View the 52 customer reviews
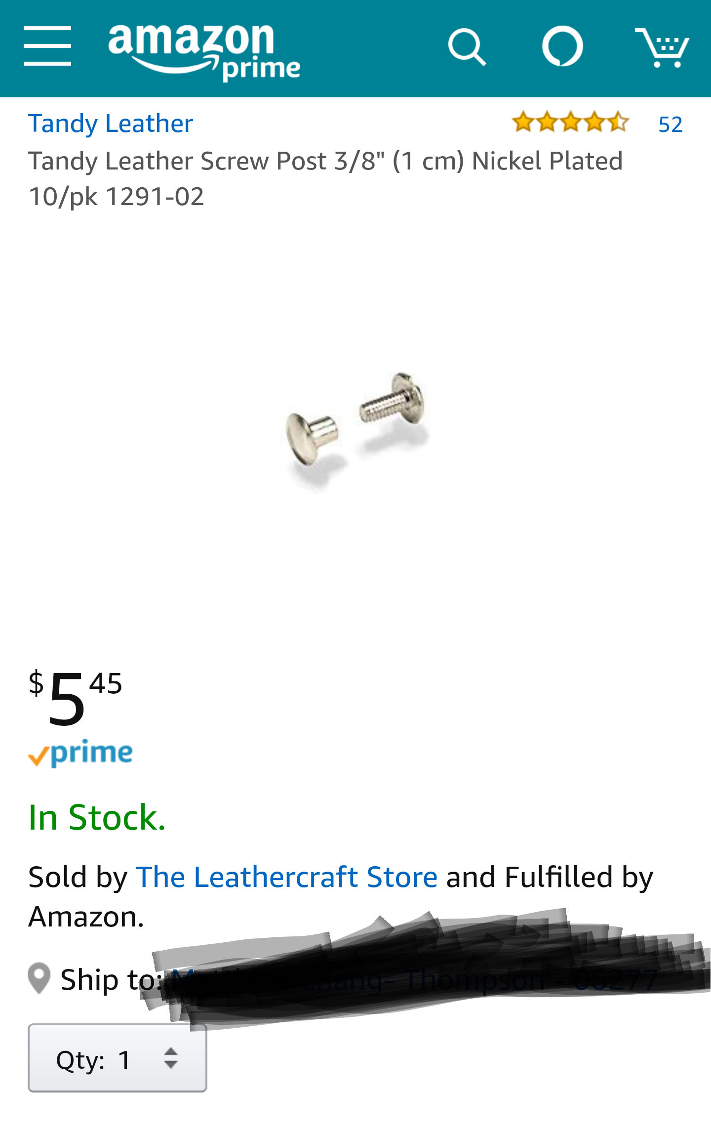 [x=670, y=125]
